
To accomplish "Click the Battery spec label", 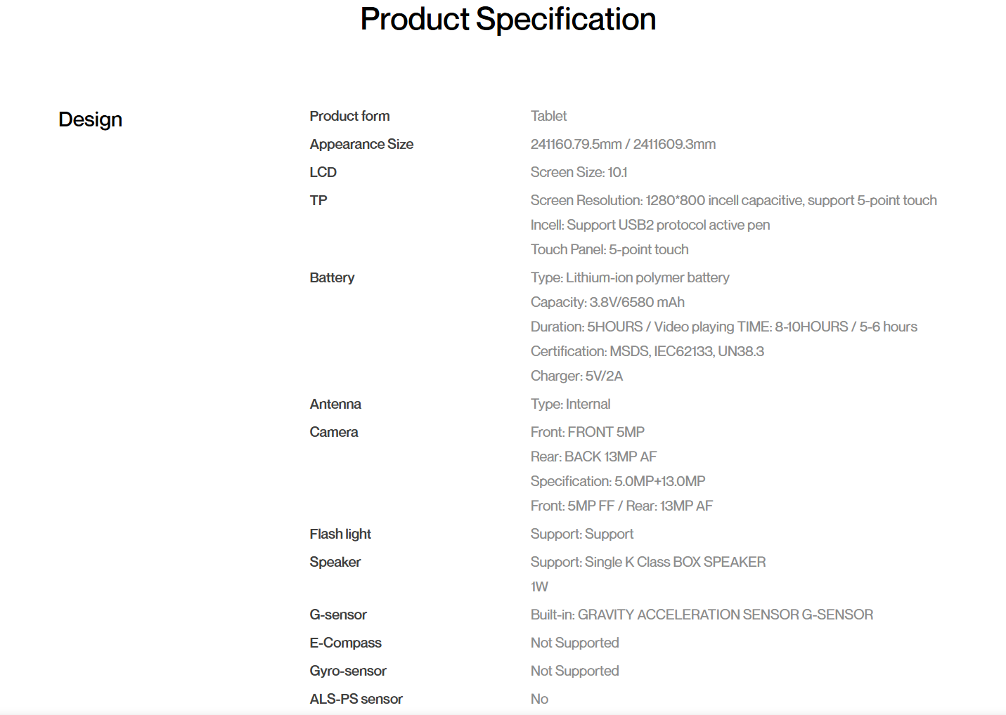I will click(332, 277).
